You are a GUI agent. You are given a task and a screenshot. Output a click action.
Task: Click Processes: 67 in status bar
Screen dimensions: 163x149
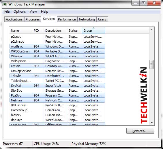click(13, 144)
